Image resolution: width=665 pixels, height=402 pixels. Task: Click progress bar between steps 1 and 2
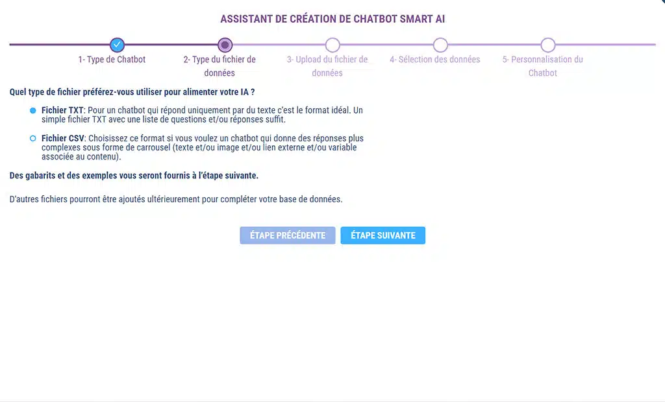click(x=171, y=45)
